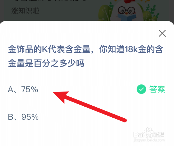This screenshot has height=146, width=174.
Task: Tap the green 答案 label
Action: (157, 89)
